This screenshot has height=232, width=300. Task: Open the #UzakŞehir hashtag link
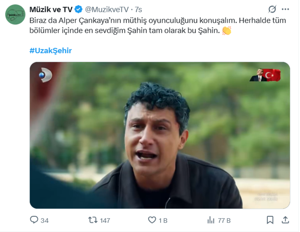(x=51, y=51)
